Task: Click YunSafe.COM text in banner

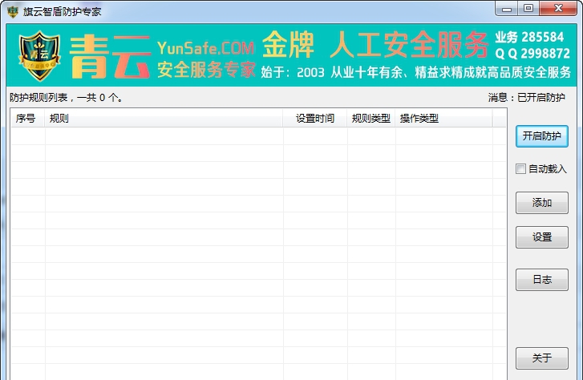Action: (205, 48)
